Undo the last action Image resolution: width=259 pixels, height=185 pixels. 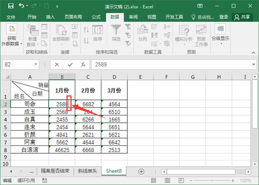pos(21,6)
